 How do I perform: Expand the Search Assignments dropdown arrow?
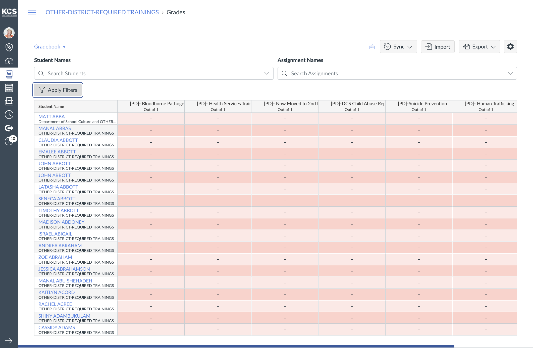click(x=510, y=73)
